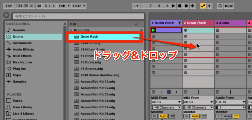Select 16 Snares.adg preset
The width and height of the screenshot is (252, 120).
[92, 69]
